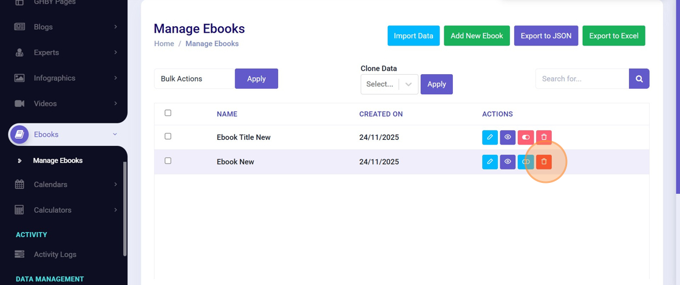Select Manage Ebooks submenu item
The image size is (680, 285).
(58, 160)
